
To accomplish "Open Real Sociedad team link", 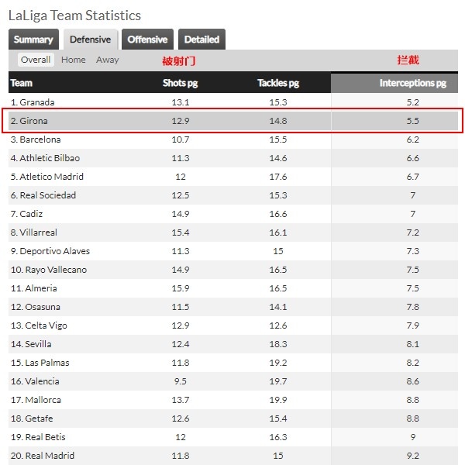I will click(x=48, y=195).
